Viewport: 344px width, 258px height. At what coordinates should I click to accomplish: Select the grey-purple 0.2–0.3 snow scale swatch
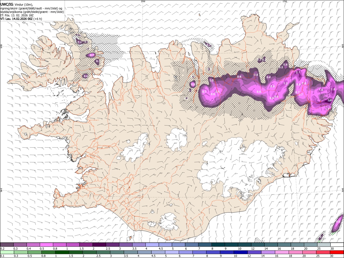(x=7, y=245)
